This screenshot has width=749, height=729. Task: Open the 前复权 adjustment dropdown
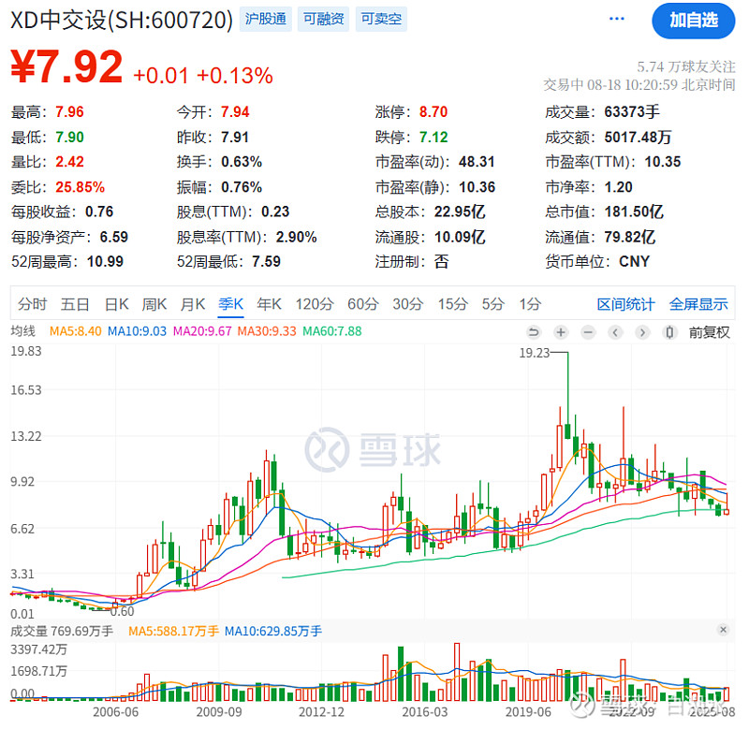coord(710,332)
